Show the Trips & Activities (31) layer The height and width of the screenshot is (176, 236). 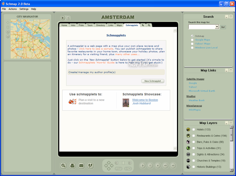coord(194,148)
